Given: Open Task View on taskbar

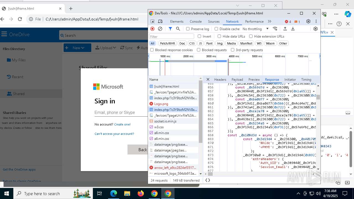Looking at the screenshot, I should [100, 193].
